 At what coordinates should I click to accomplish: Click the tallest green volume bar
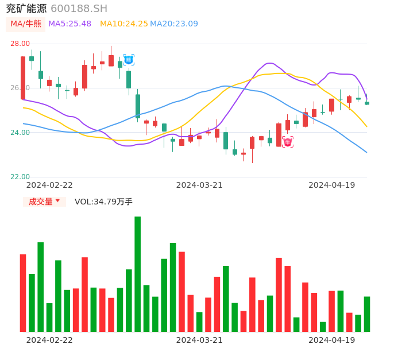138,274
